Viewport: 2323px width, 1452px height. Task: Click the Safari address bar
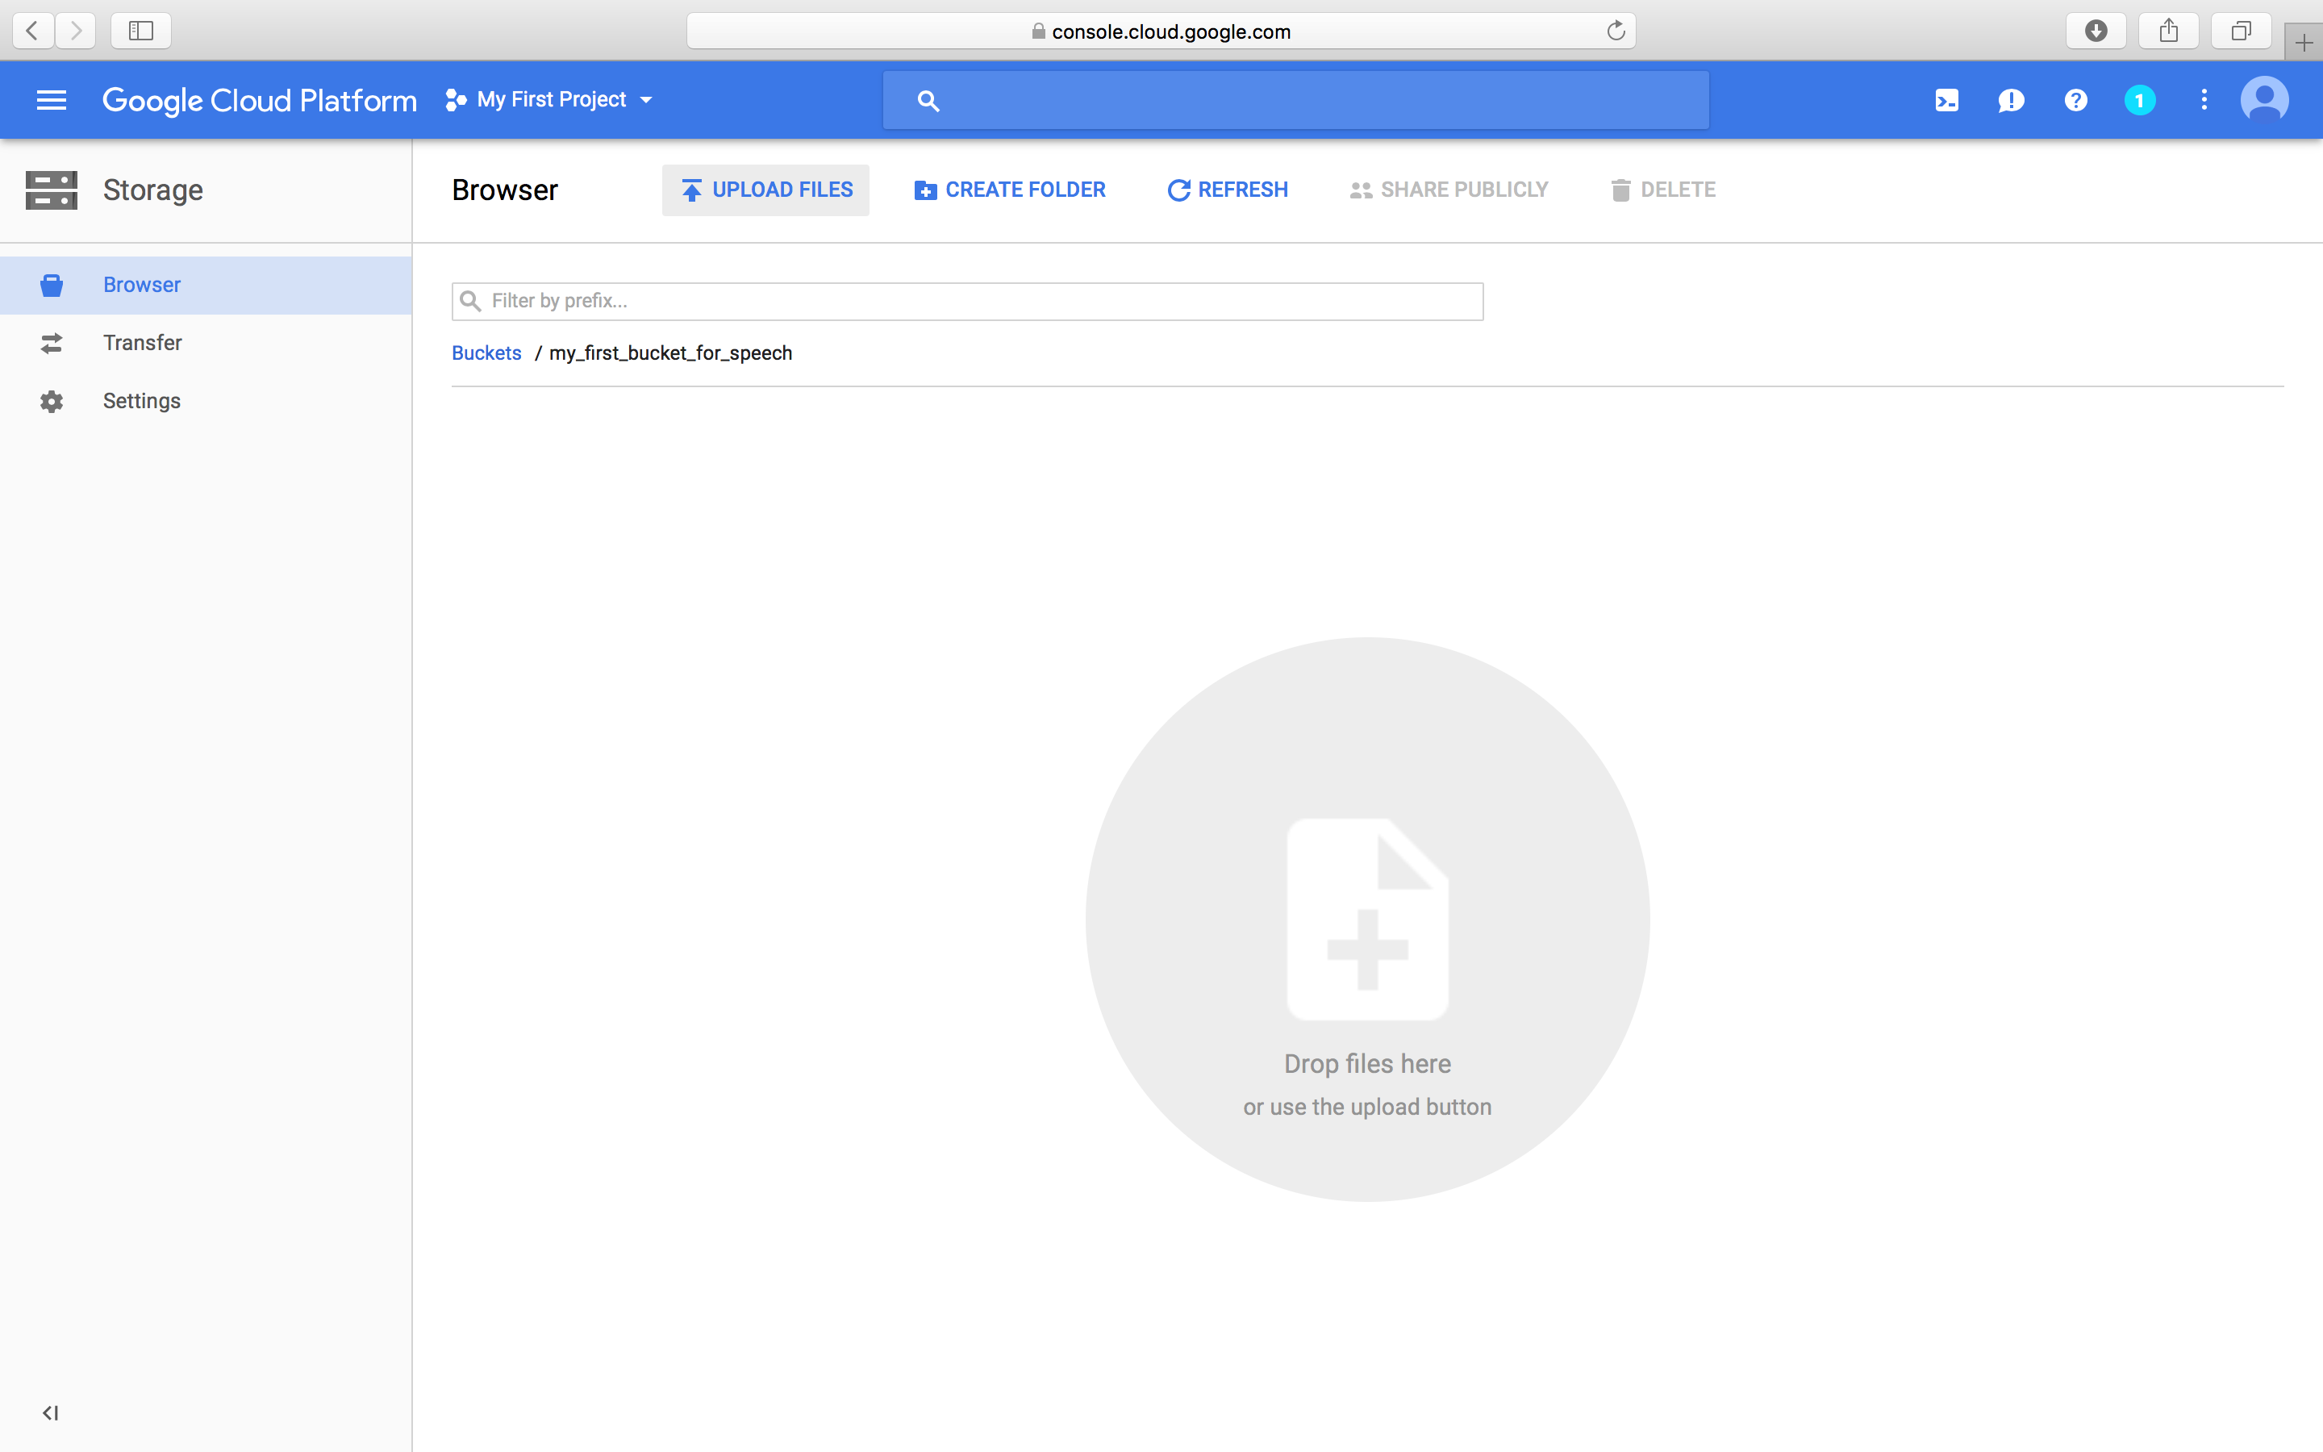pyautogui.click(x=1161, y=31)
